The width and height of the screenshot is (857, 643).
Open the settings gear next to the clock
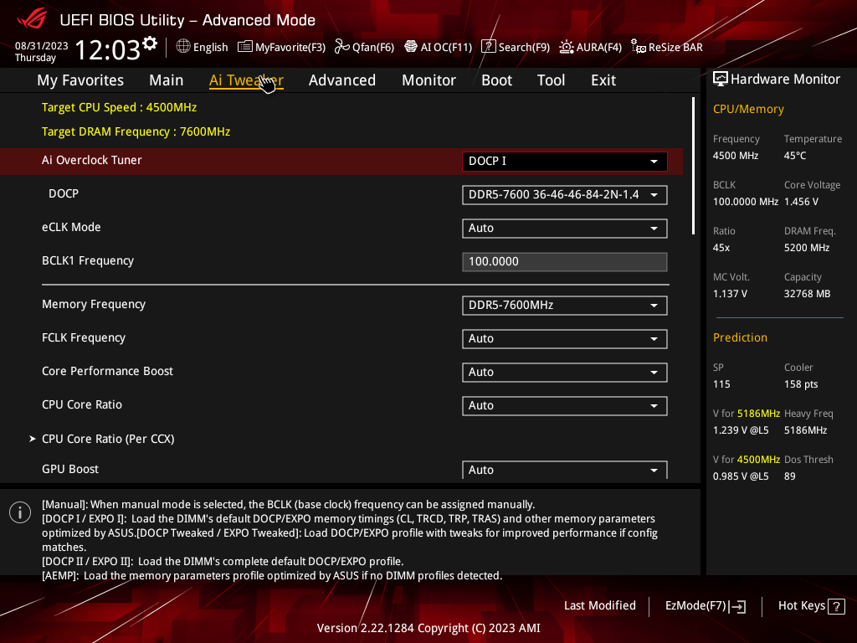[x=150, y=44]
